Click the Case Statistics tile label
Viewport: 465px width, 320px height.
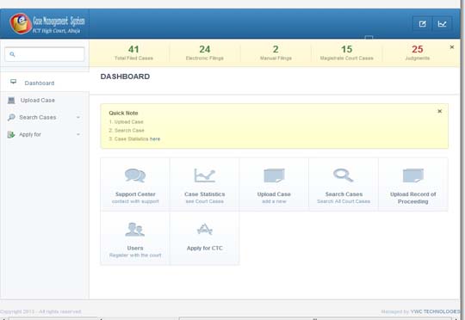tap(205, 194)
